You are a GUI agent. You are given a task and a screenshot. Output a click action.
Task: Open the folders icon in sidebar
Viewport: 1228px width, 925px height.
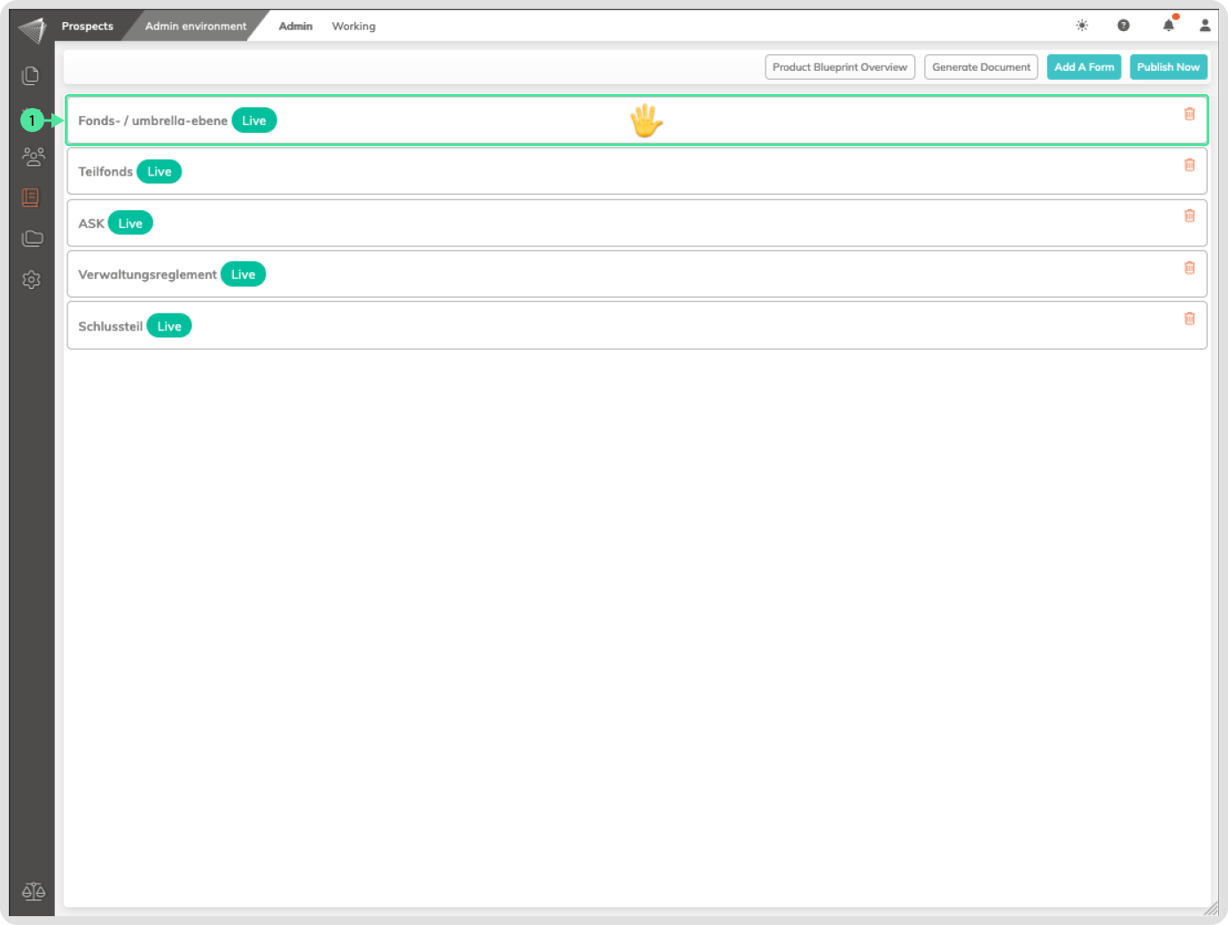32,238
